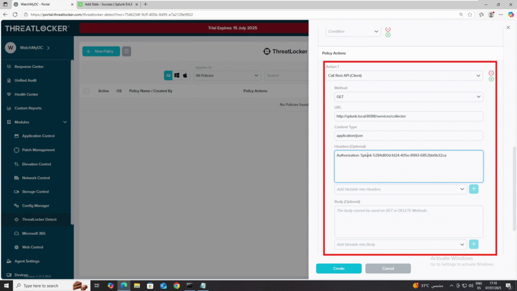Image resolution: width=517 pixels, height=291 pixels.
Task: Collapse the Modules section
Action: coord(65,122)
